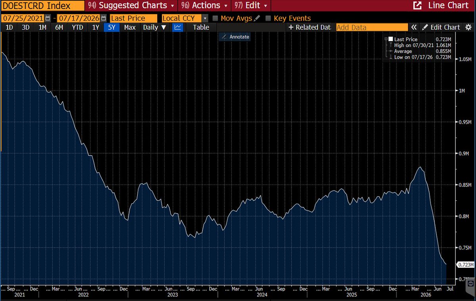The image size is (476, 301).
Task: Click the 2024 year label on the axis
Action: point(262,295)
